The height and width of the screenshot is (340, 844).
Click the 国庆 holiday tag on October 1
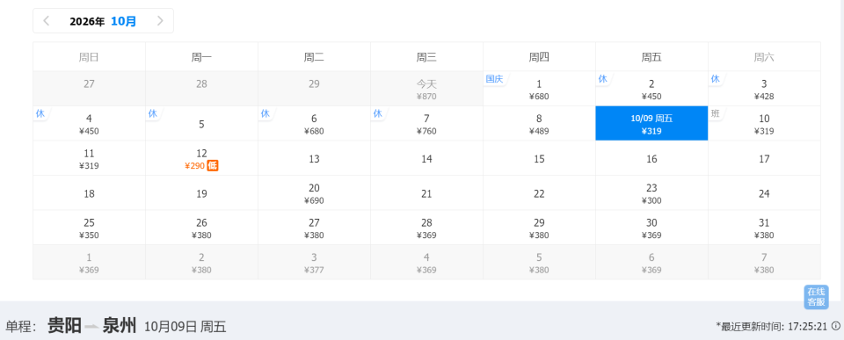pos(494,78)
